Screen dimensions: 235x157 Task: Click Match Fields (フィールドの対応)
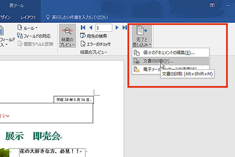click(34, 36)
